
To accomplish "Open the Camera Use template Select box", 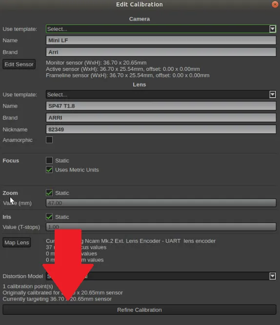I will point(161,29).
